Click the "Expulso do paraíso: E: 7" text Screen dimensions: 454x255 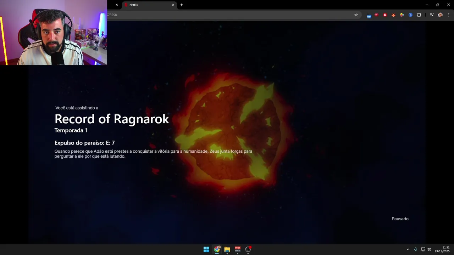[x=84, y=143]
